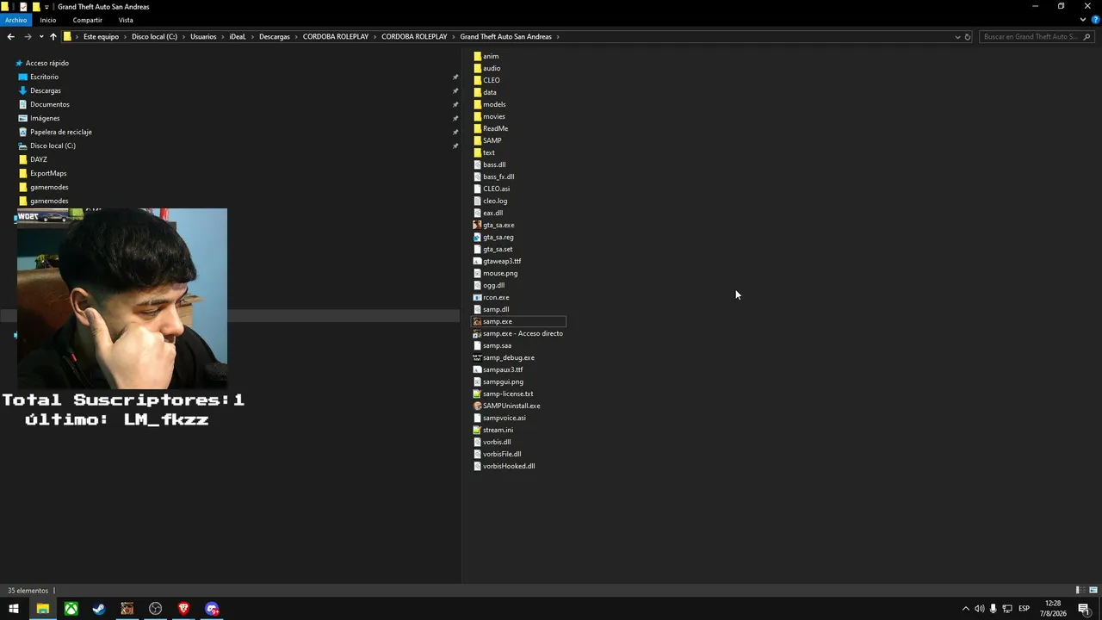Select the vorbisHooked.dll file
1102x620 pixels.
pyautogui.click(x=509, y=466)
